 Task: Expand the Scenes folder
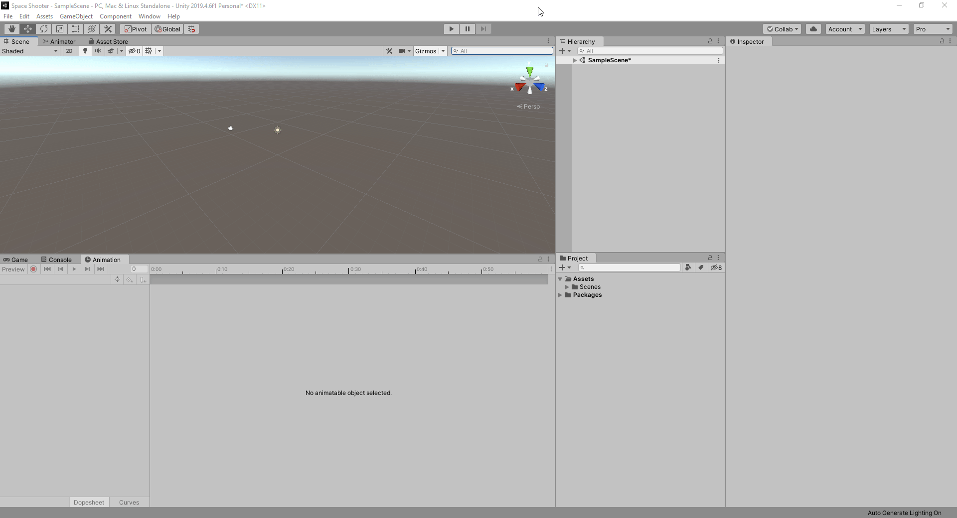point(567,287)
